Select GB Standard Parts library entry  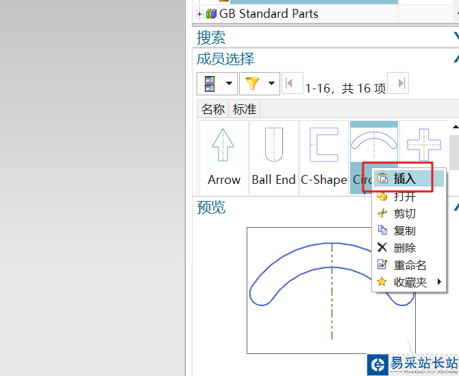269,14
